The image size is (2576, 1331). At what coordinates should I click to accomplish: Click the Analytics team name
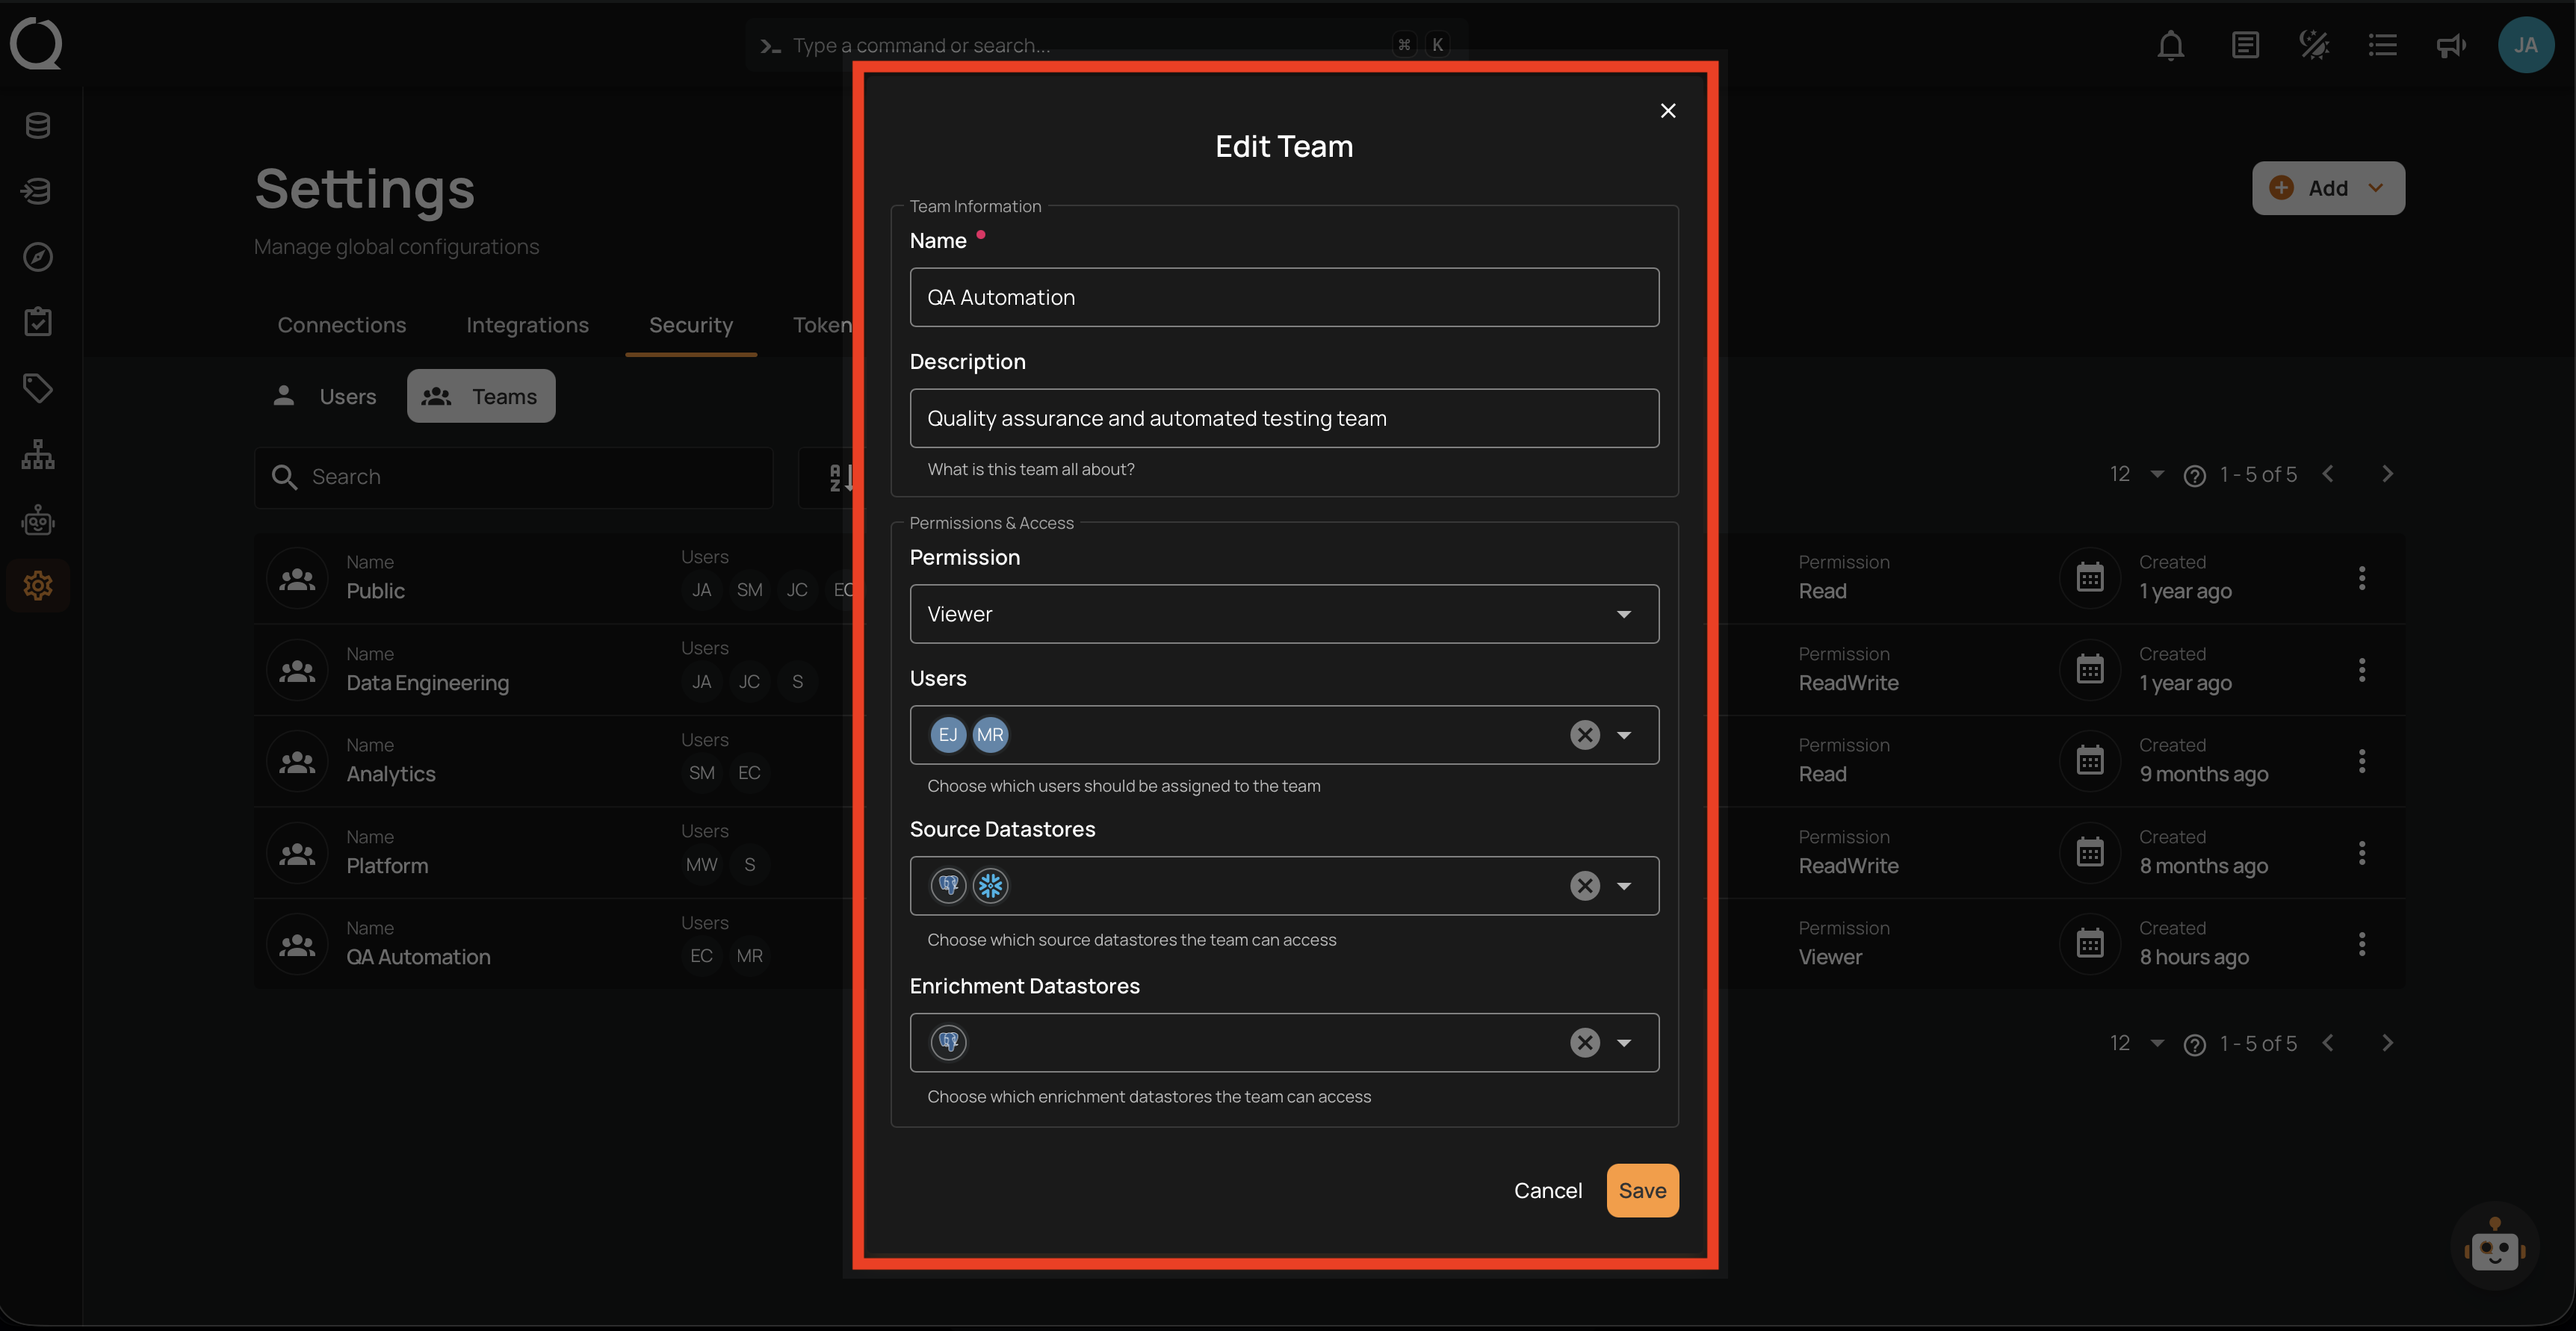391,774
